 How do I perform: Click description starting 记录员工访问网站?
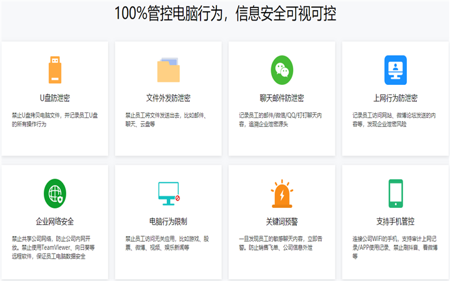point(394,119)
